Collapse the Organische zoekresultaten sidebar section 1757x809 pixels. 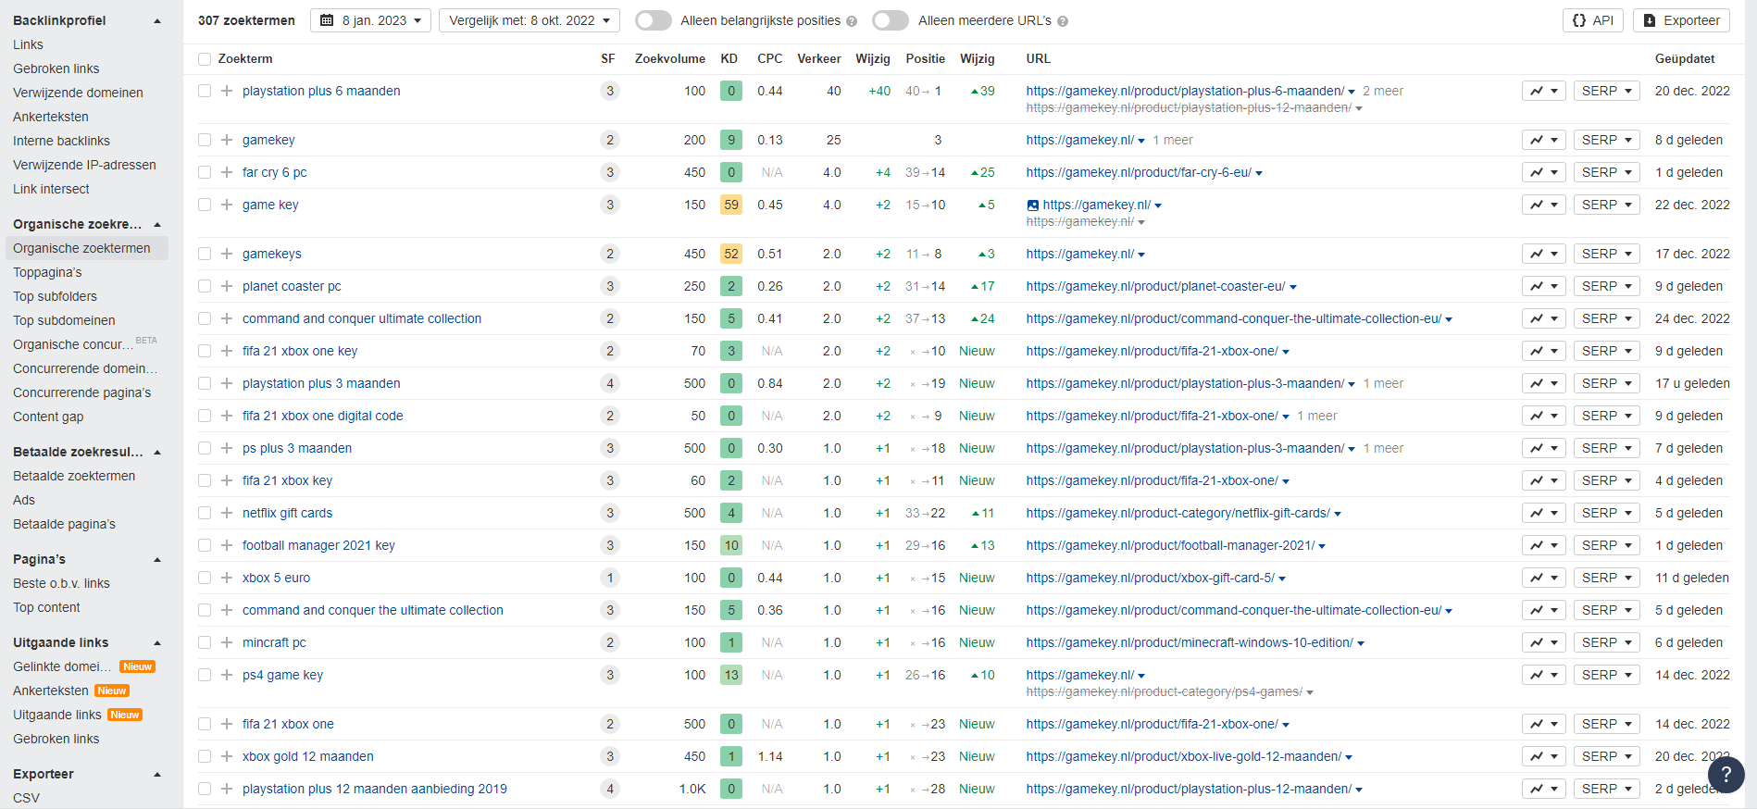click(x=157, y=224)
